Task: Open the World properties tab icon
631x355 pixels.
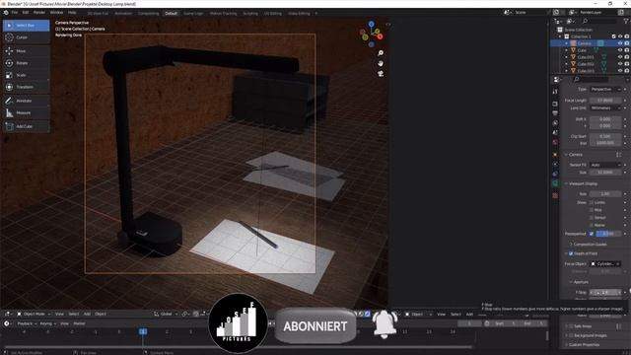Action: [555, 142]
